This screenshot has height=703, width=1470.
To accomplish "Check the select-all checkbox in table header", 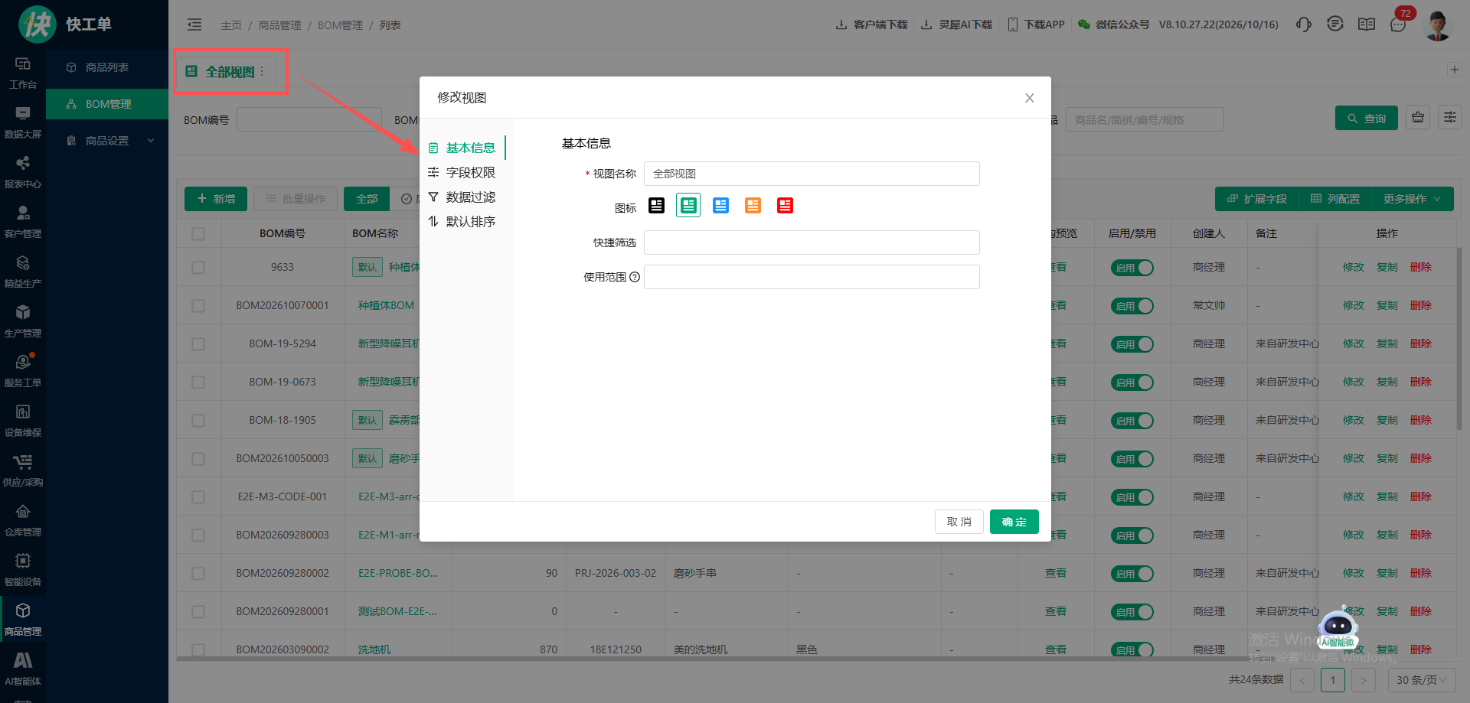I will pyautogui.click(x=198, y=233).
